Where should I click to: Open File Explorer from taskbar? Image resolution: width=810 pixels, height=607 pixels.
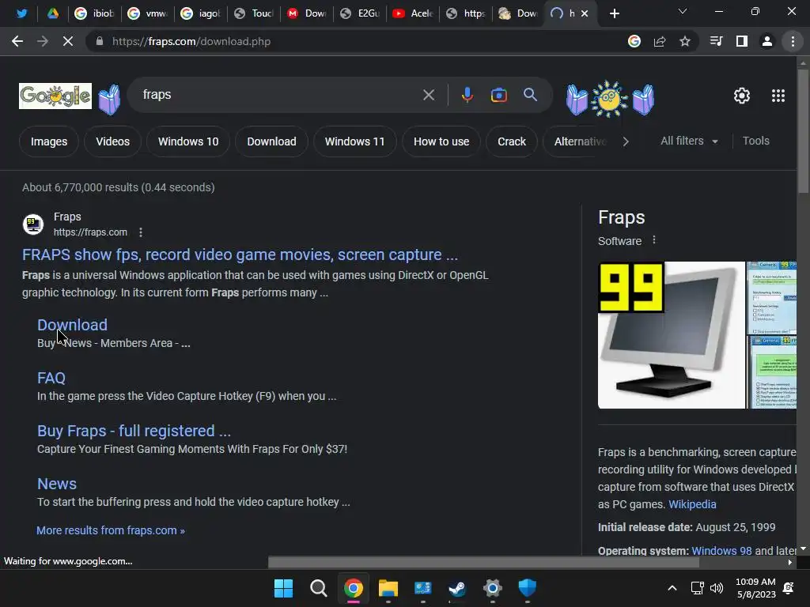(388, 588)
